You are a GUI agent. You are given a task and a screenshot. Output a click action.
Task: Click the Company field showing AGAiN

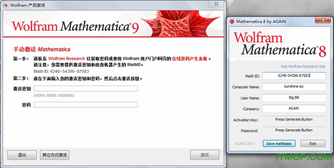[294, 109]
